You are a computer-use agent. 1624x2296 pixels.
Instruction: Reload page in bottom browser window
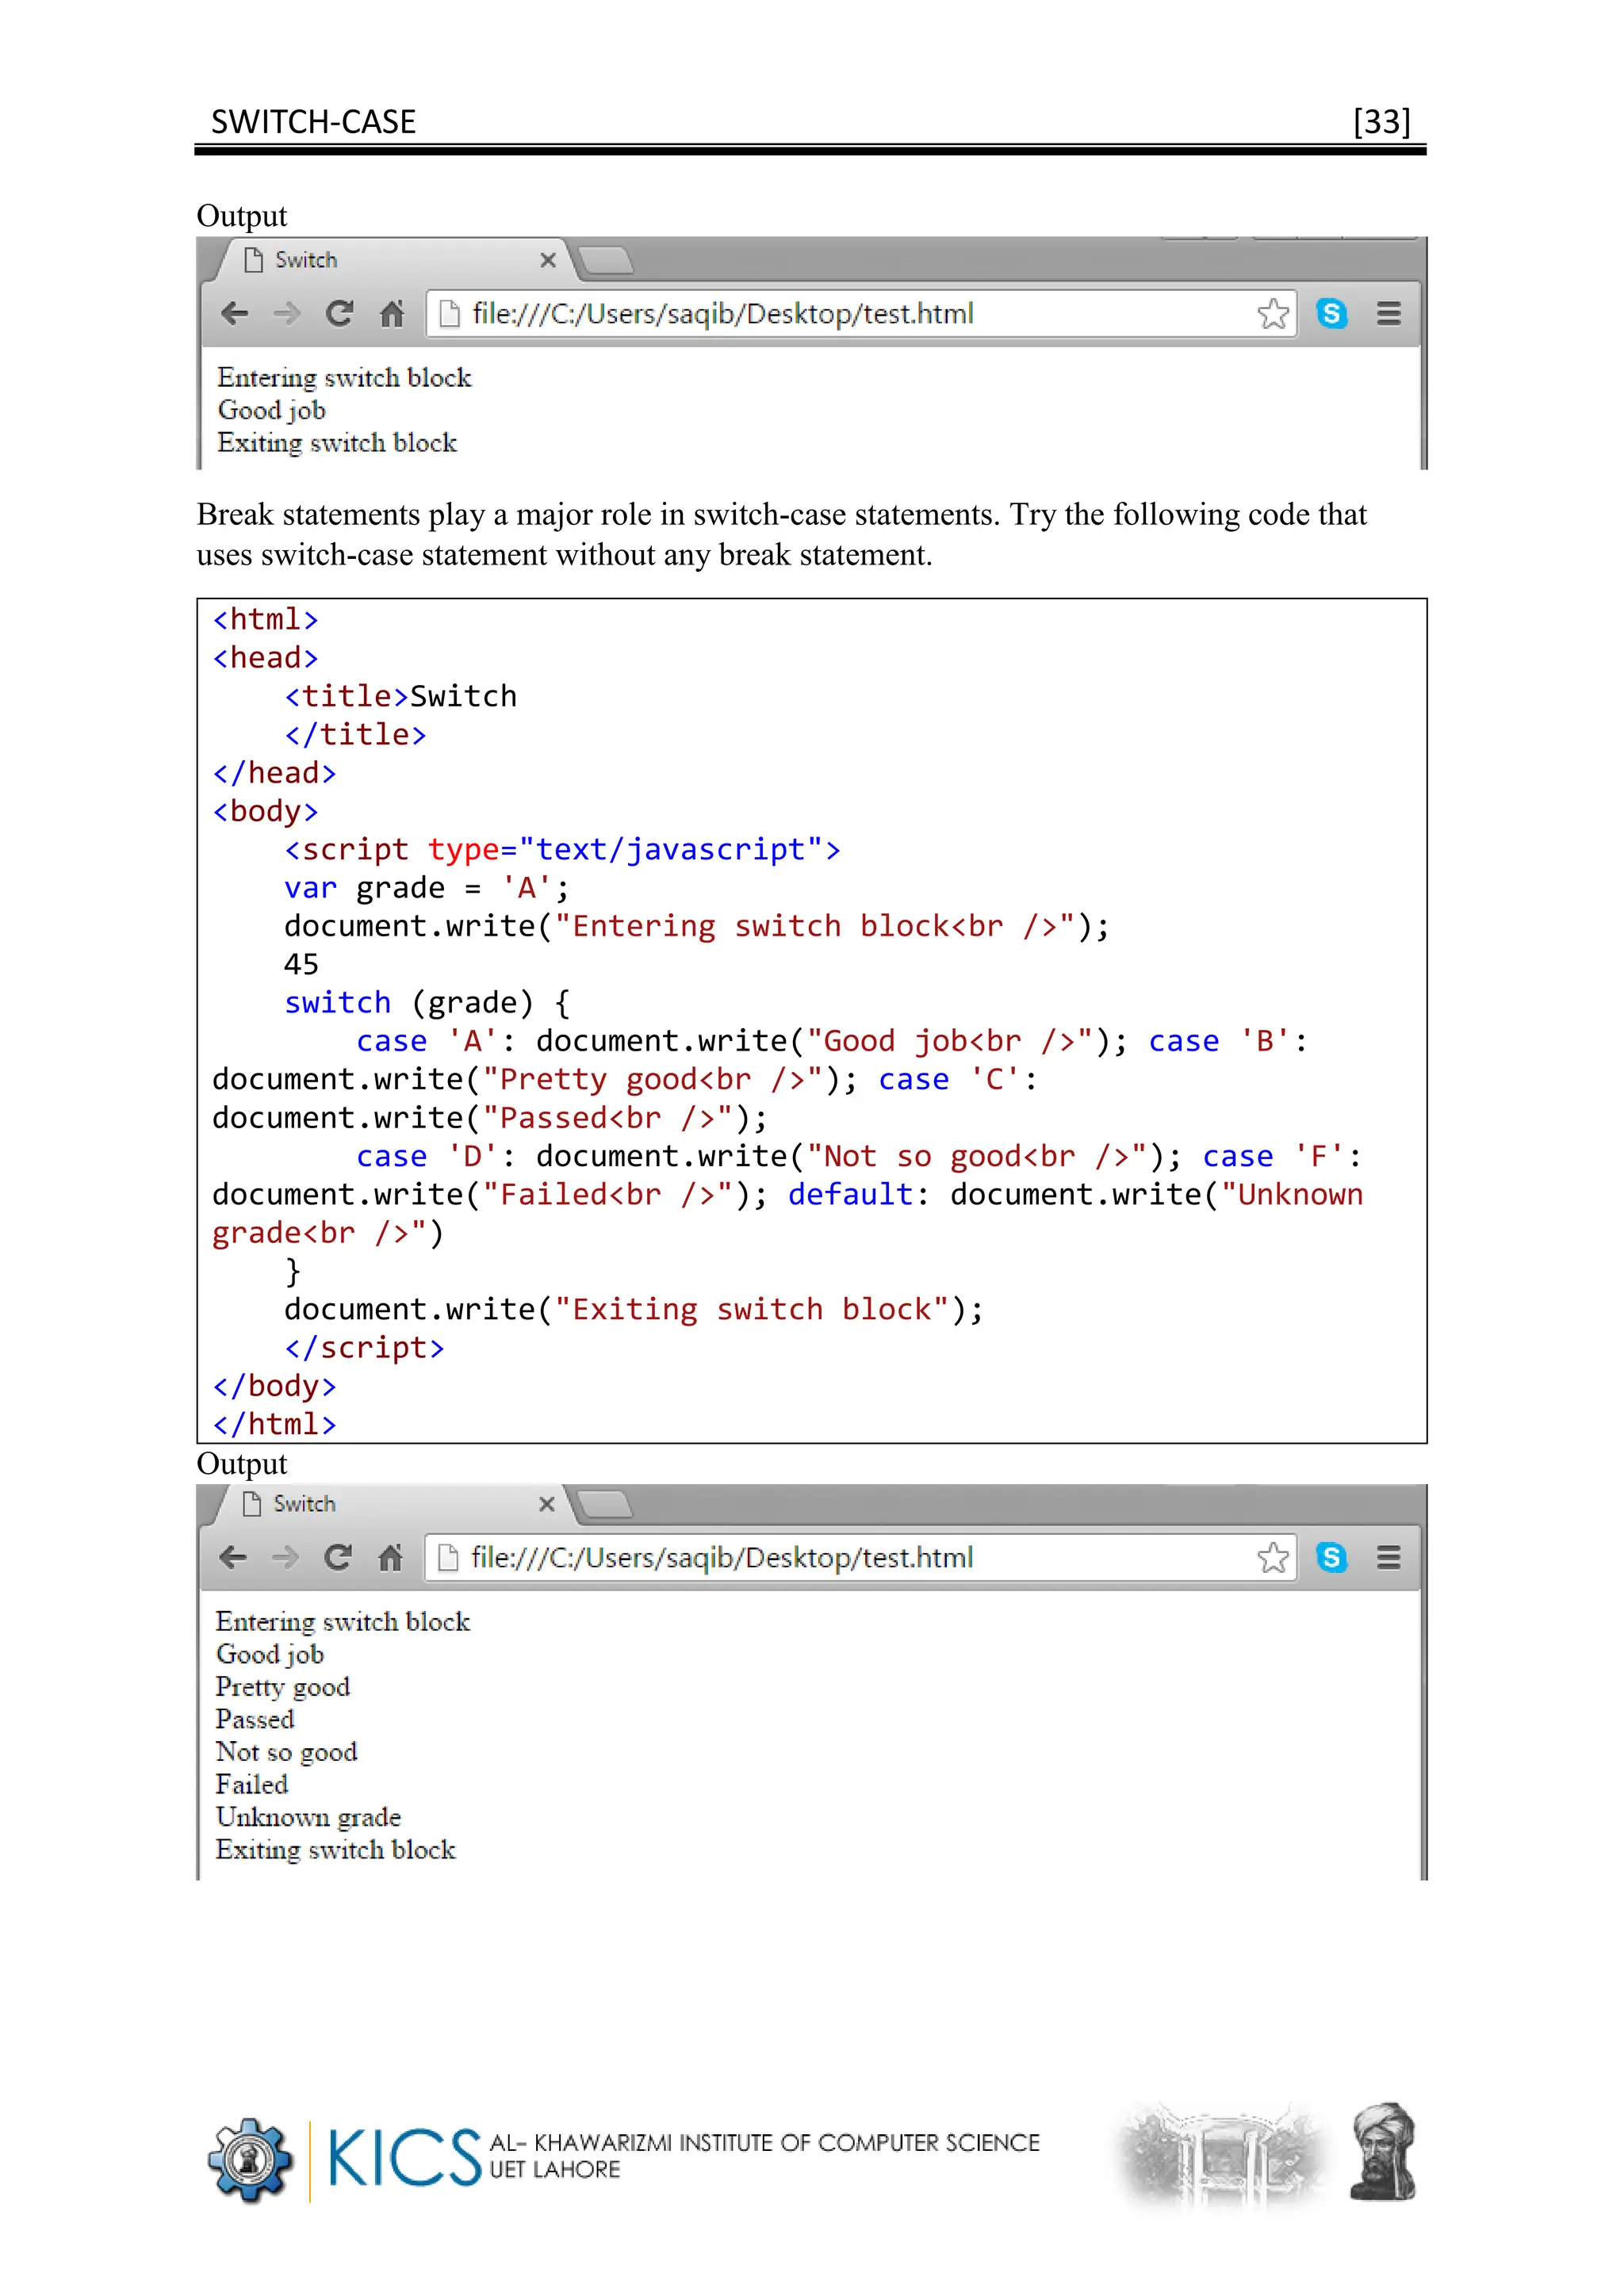(x=338, y=1557)
